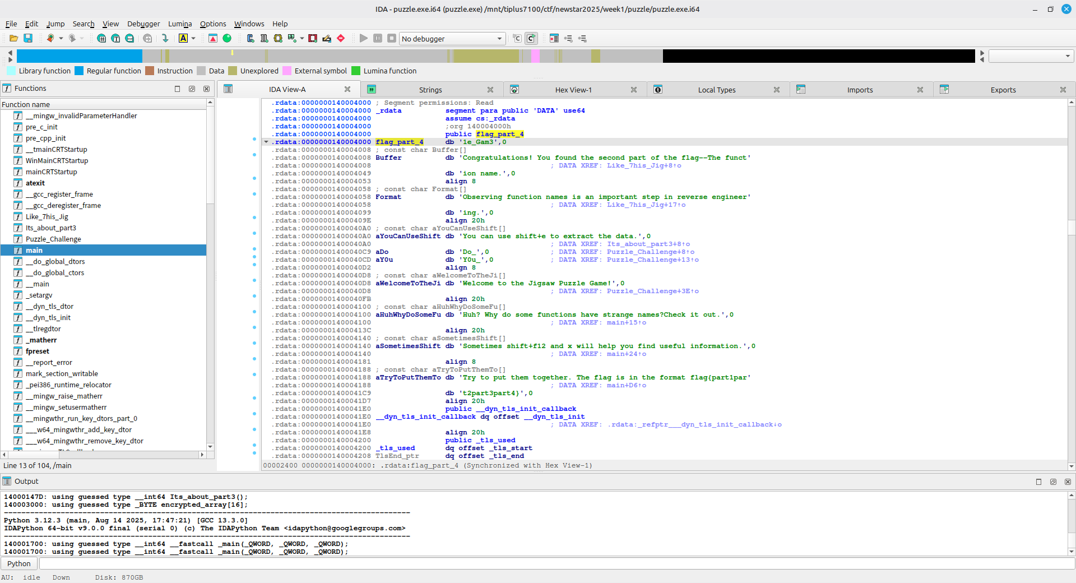The height and width of the screenshot is (583, 1076).
Task: Click the red stop-sign breakpoint icon
Action: pyautogui.click(x=341, y=38)
